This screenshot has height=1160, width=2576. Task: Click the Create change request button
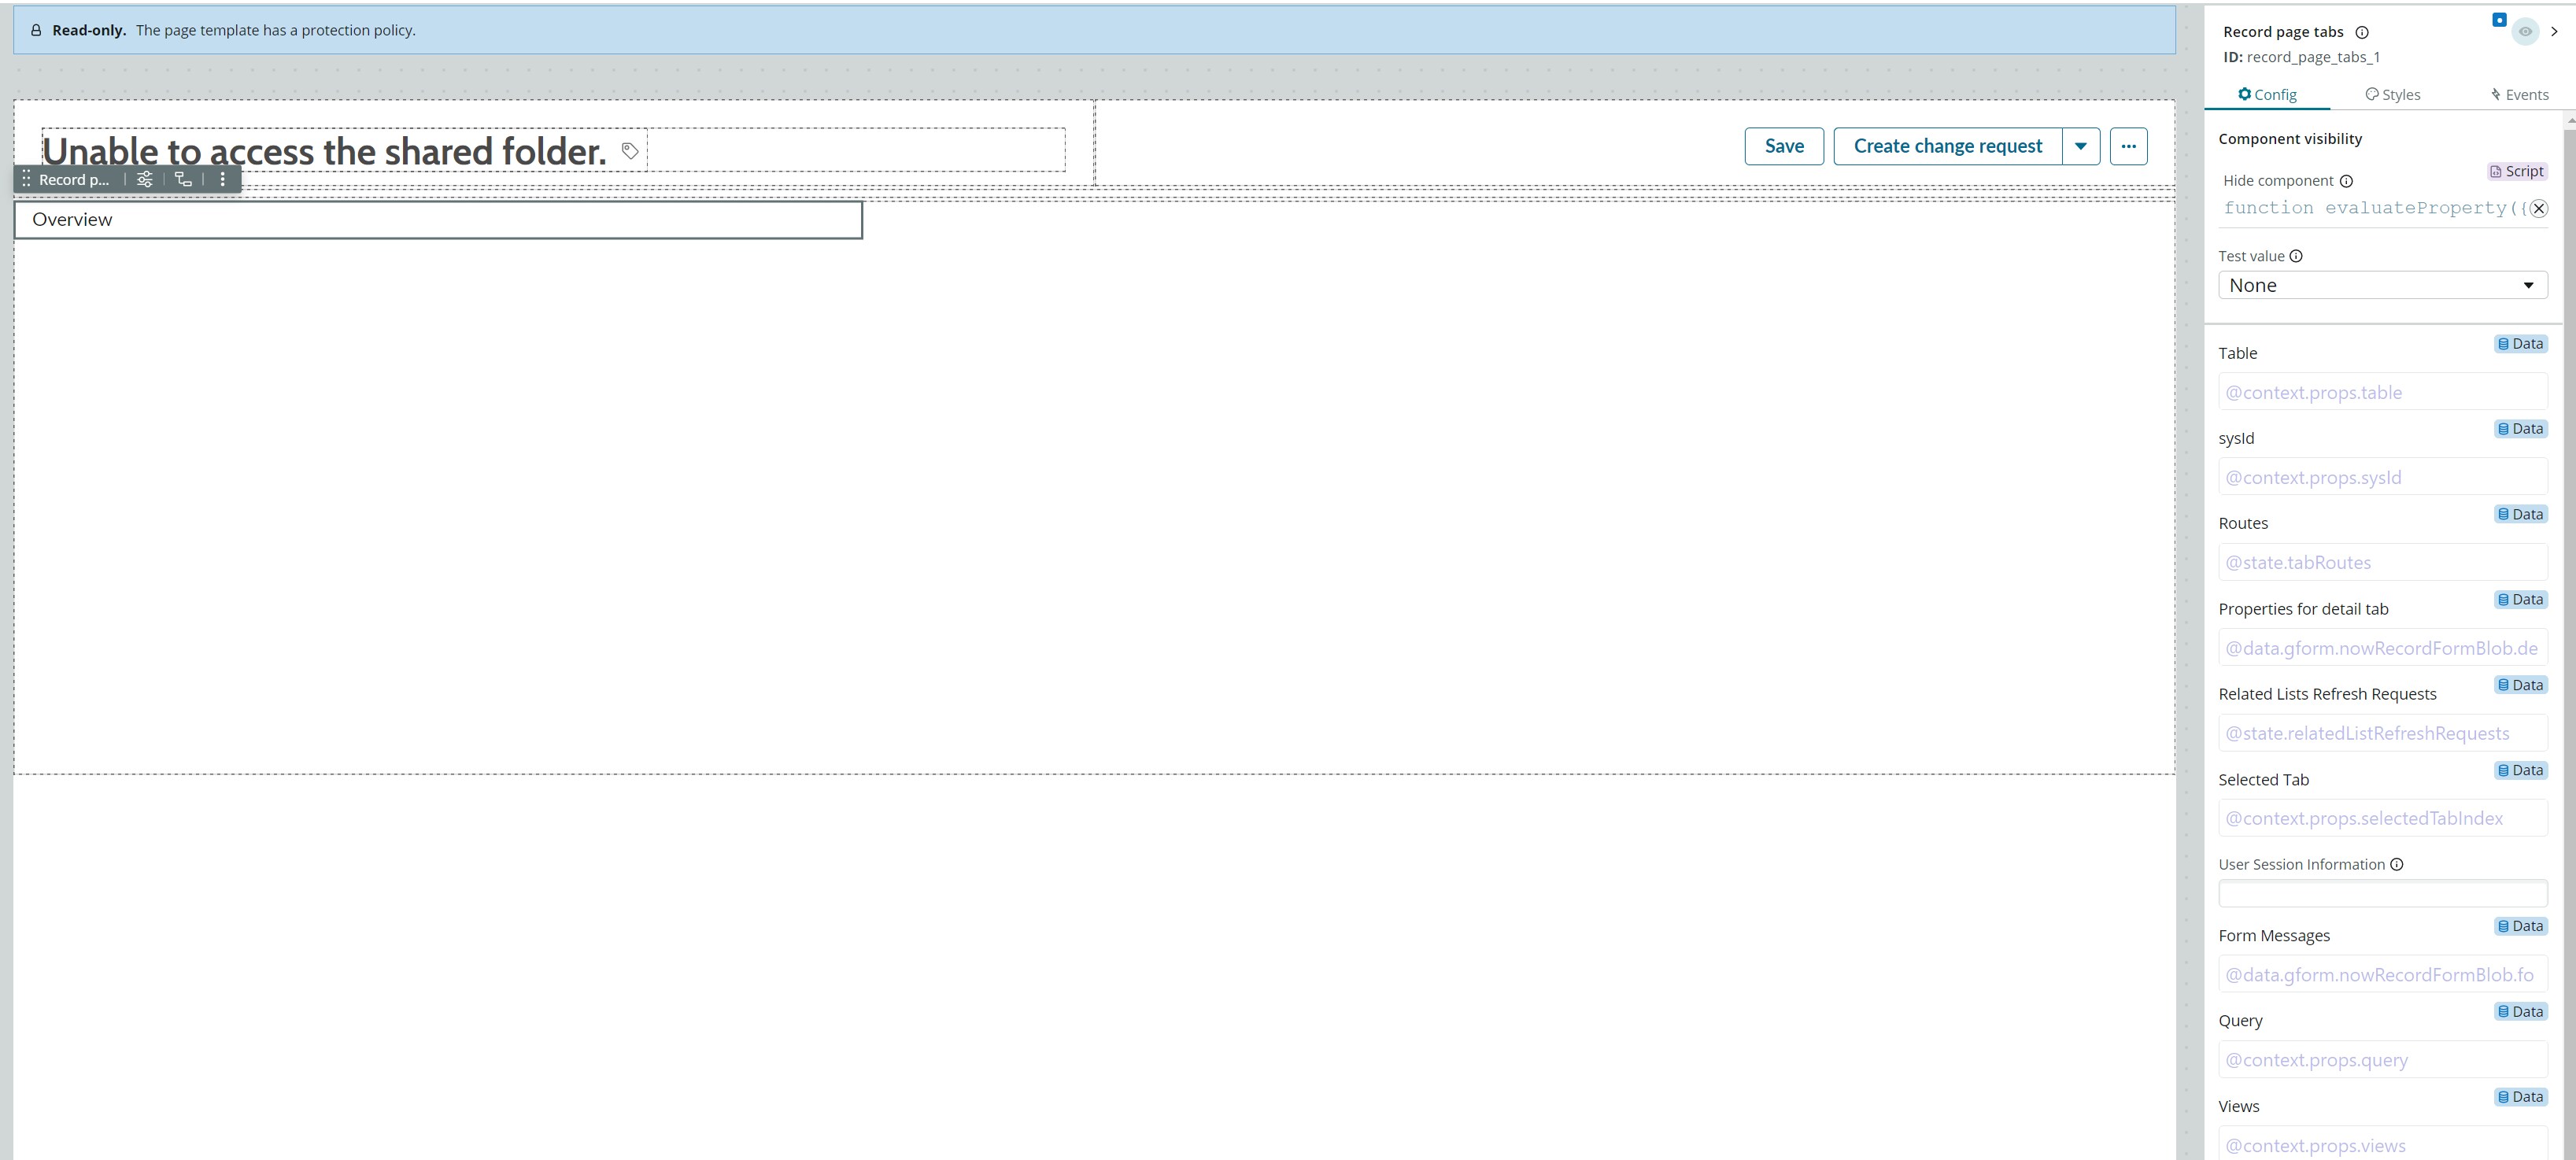[x=1948, y=146]
